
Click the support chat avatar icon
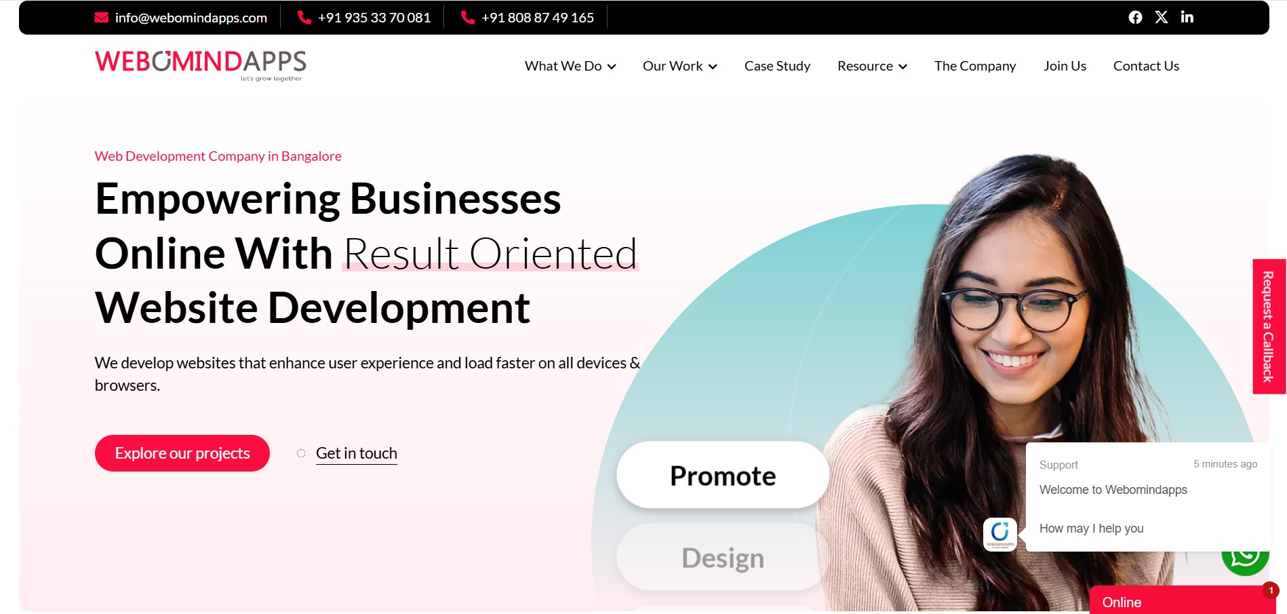point(1000,535)
